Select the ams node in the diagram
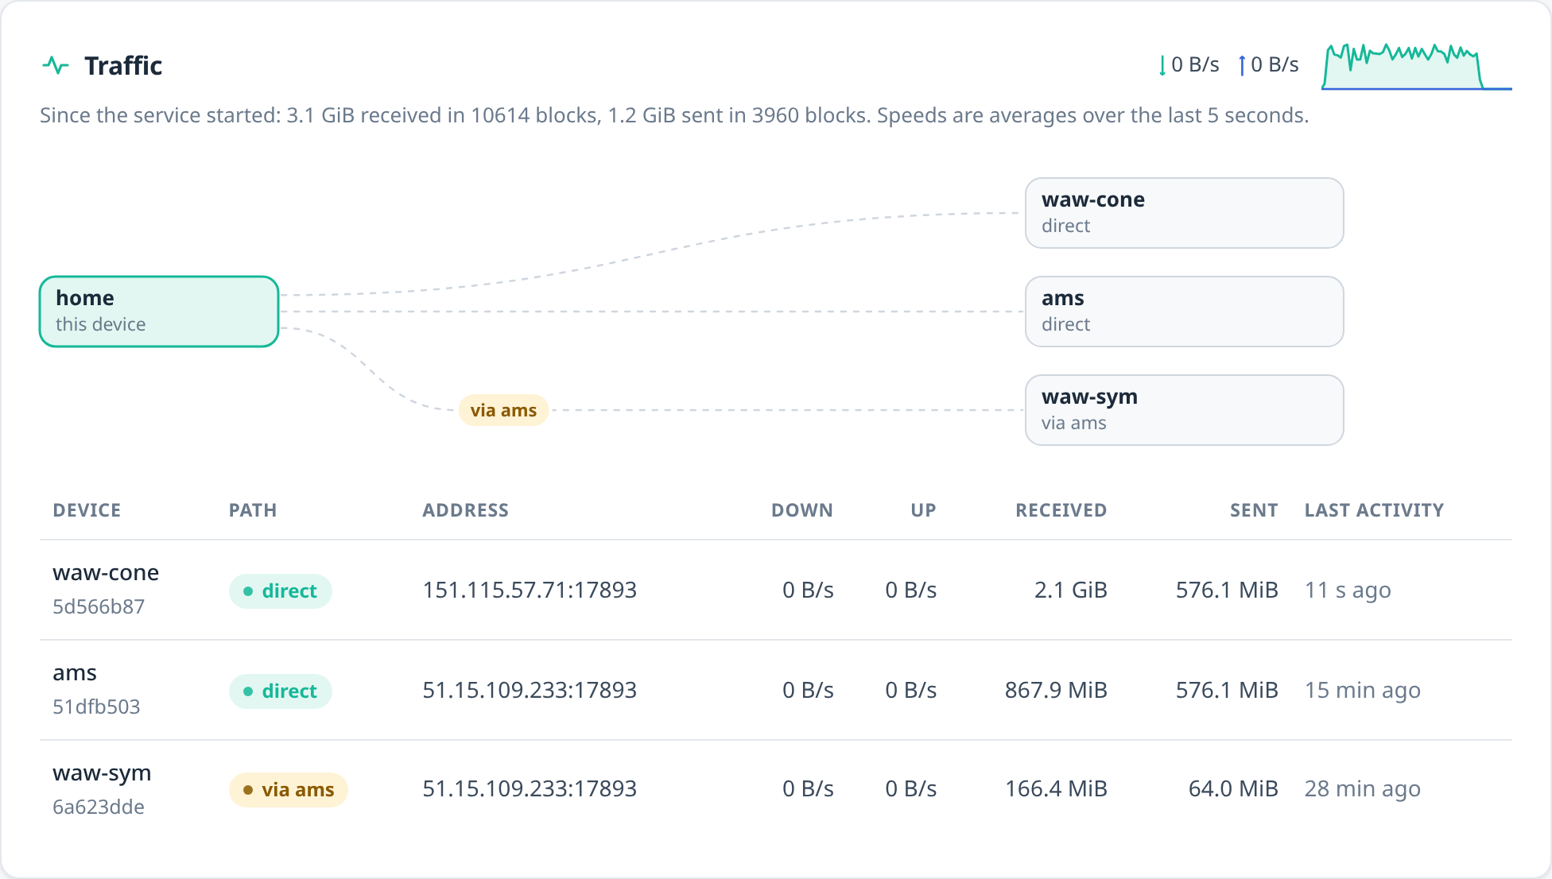Viewport: 1552px width, 879px height. point(1185,312)
